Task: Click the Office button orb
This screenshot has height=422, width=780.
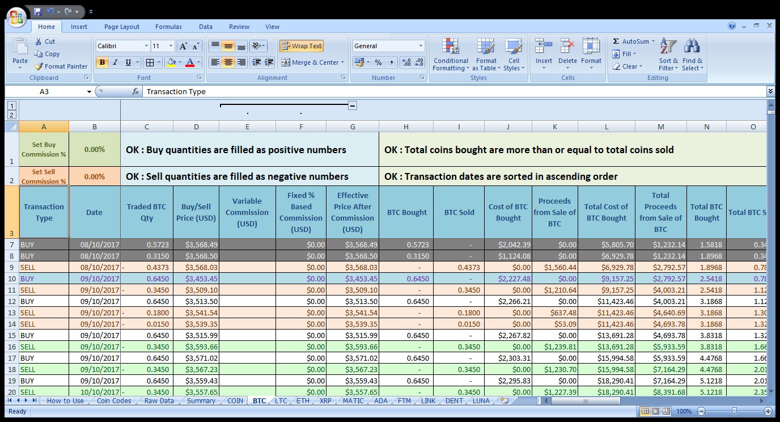Action: (x=17, y=17)
